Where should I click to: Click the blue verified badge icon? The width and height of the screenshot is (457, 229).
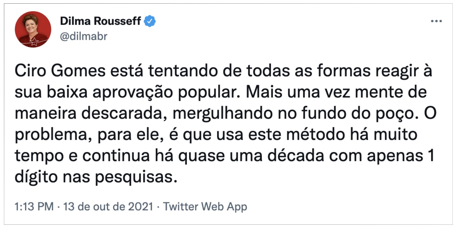point(150,21)
